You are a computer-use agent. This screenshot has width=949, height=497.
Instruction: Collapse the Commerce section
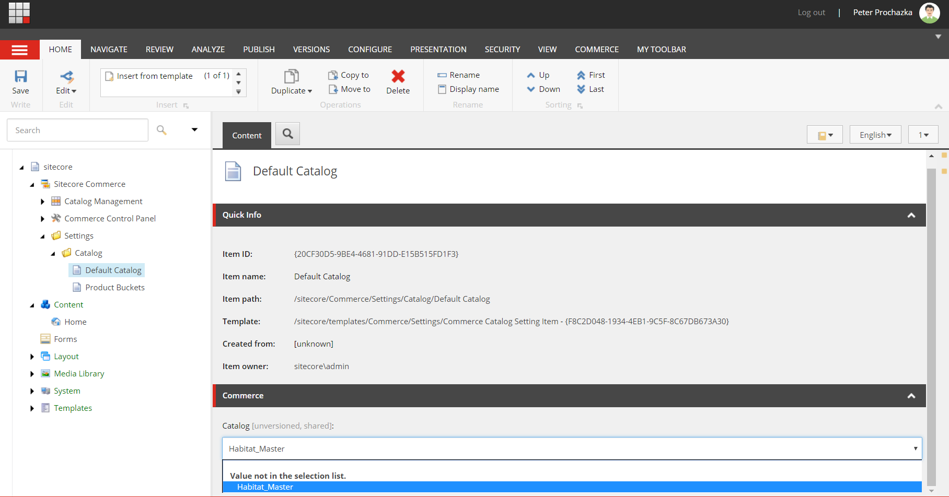pyautogui.click(x=911, y=396)
